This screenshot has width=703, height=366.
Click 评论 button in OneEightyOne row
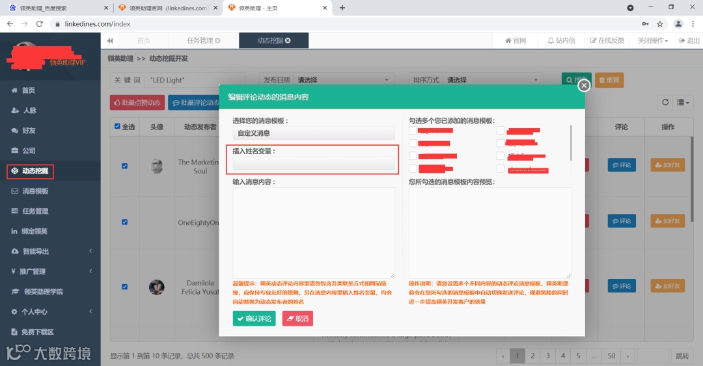tap(622, 221)
